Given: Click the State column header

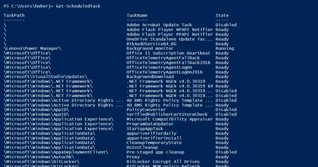Looking at the screenshot, I should (222, 15).
